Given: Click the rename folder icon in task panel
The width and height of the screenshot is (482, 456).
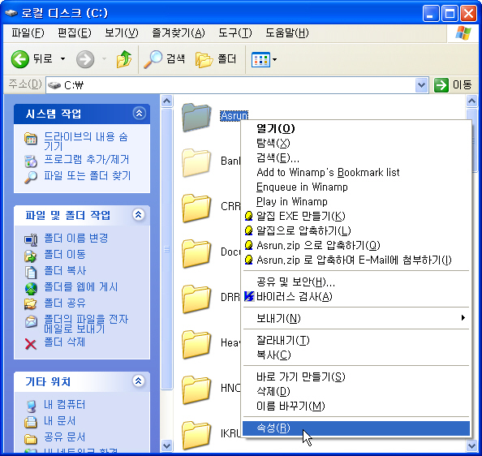Looking at the screenshot, I should [x=31, y=240].
